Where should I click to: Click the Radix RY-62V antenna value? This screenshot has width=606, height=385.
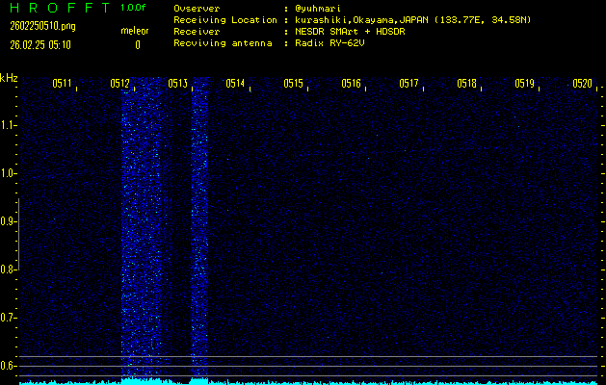click(329, 43)
